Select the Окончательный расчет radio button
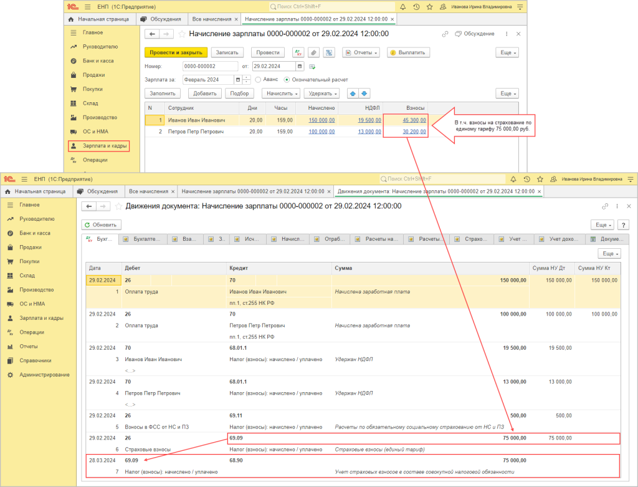The height and width of the screenshot is (487, 638). (287, 80)
